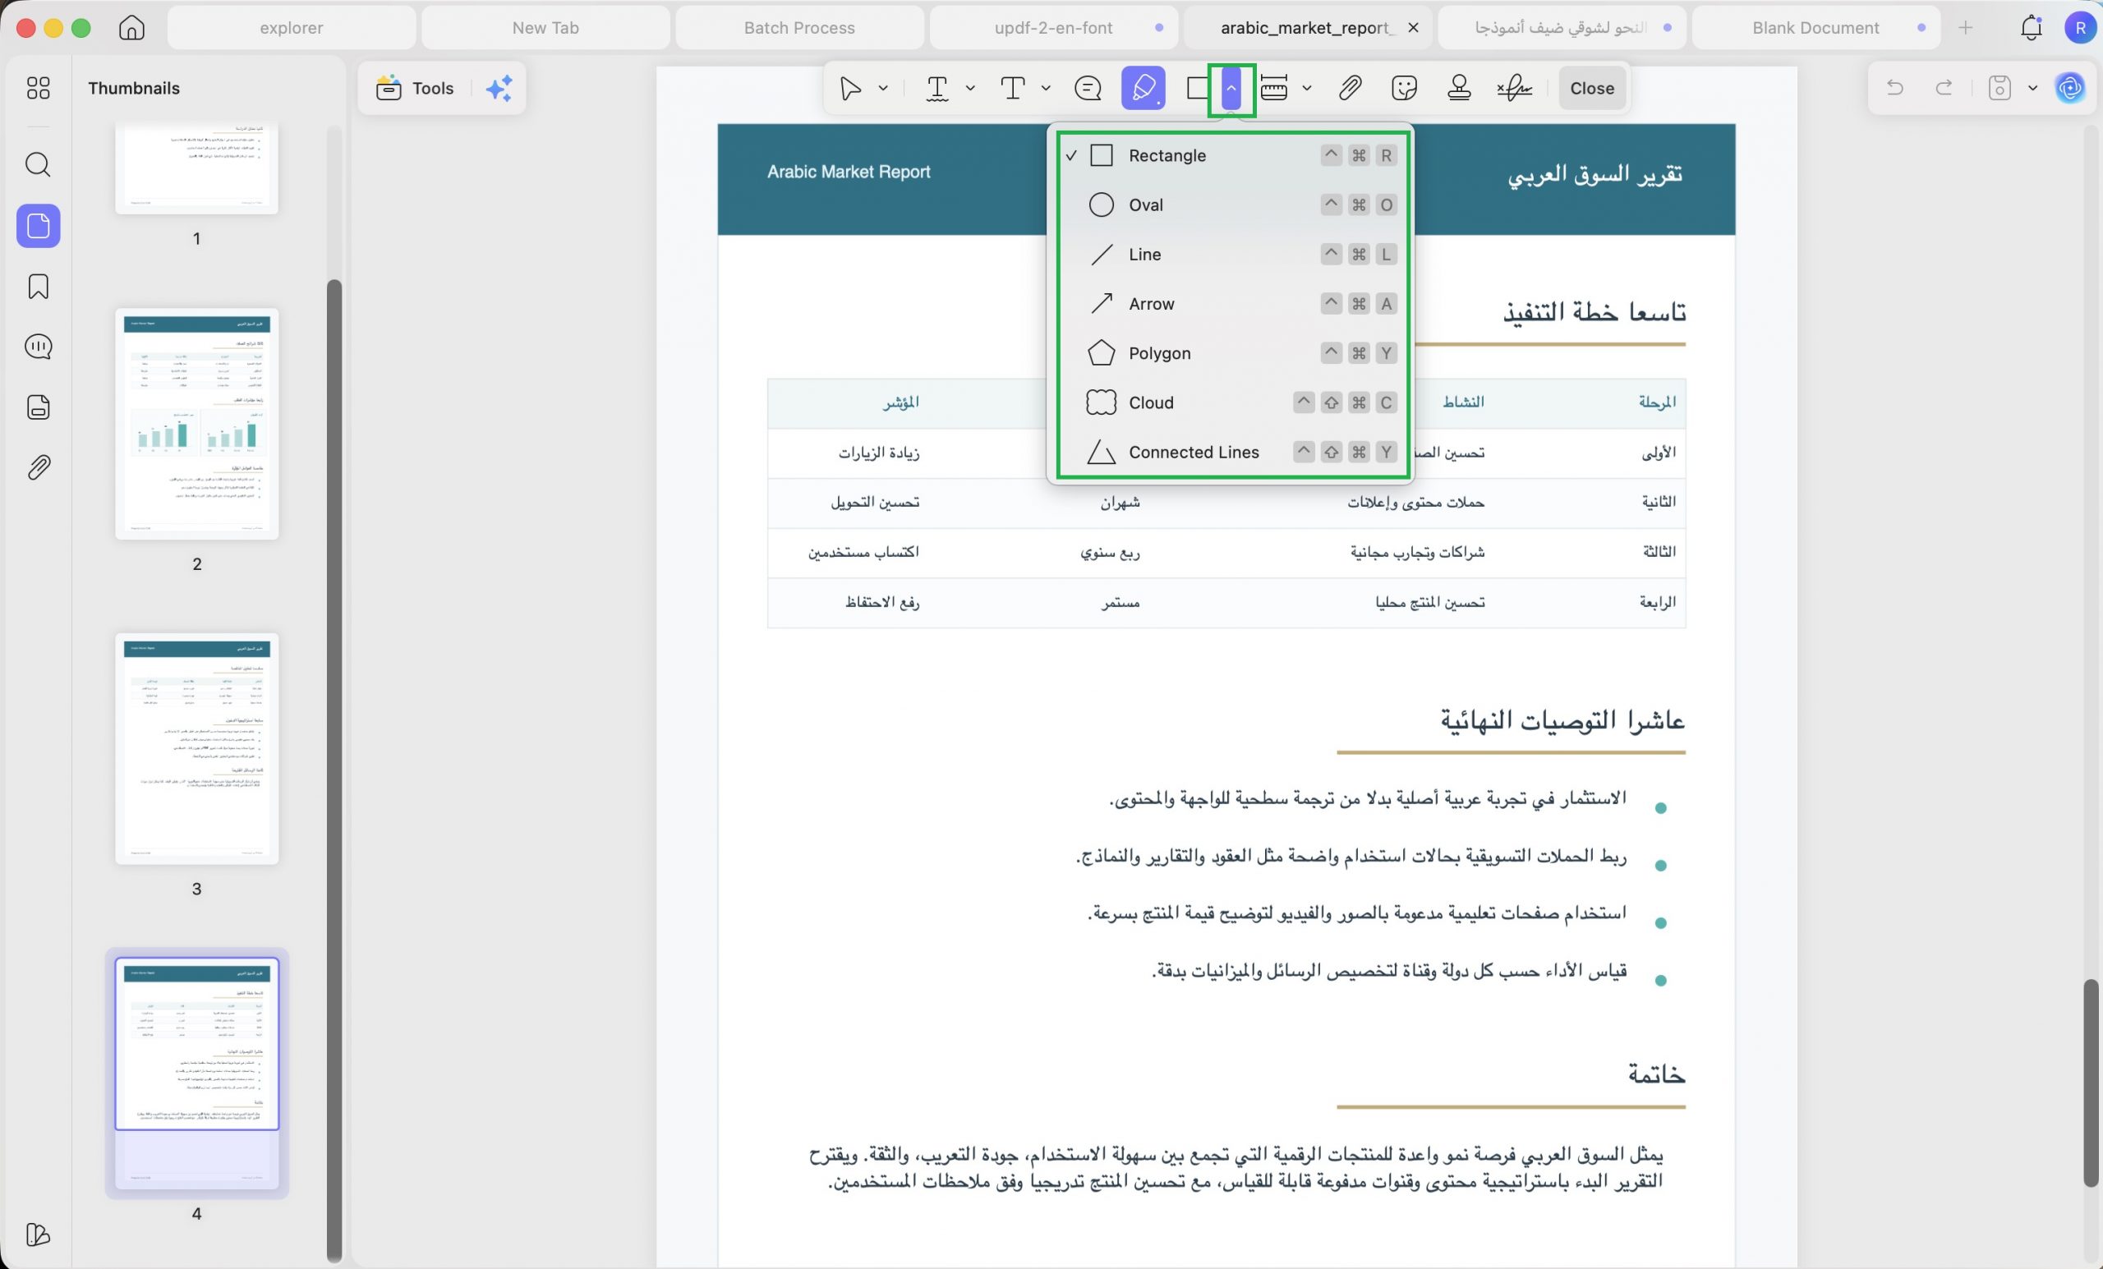Click the save icon at top right
The image size is (2103, 1269).
[1999, 88]
